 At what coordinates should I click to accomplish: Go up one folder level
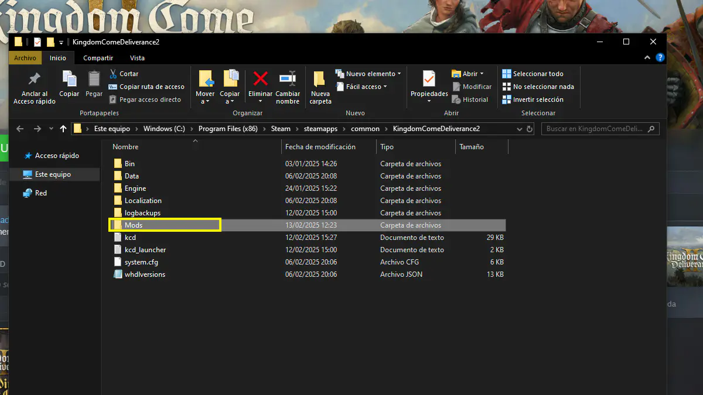tap(63, 129)
